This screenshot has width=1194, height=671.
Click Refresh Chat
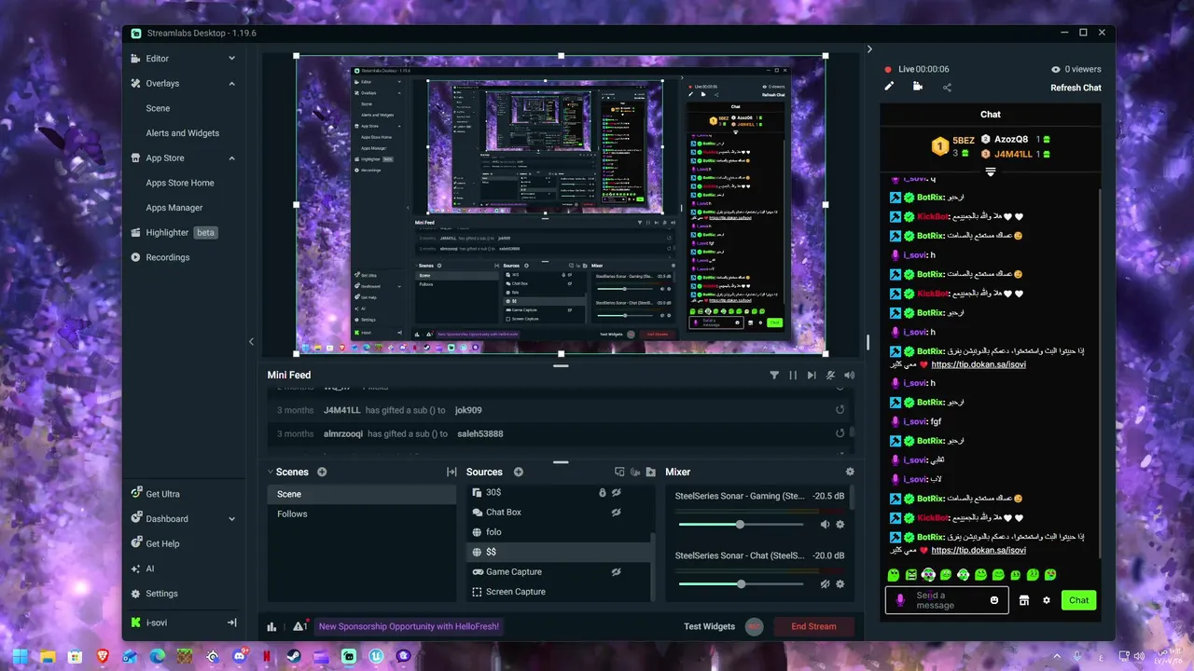(x=1076, y=88)
